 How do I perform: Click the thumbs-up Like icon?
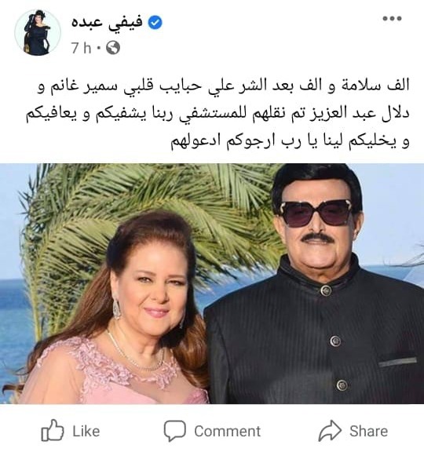[53, 430]
